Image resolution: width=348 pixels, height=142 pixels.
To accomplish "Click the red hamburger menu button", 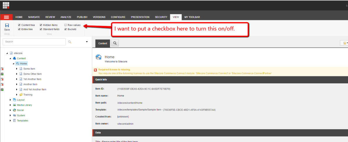I will (x=6, y=17).
